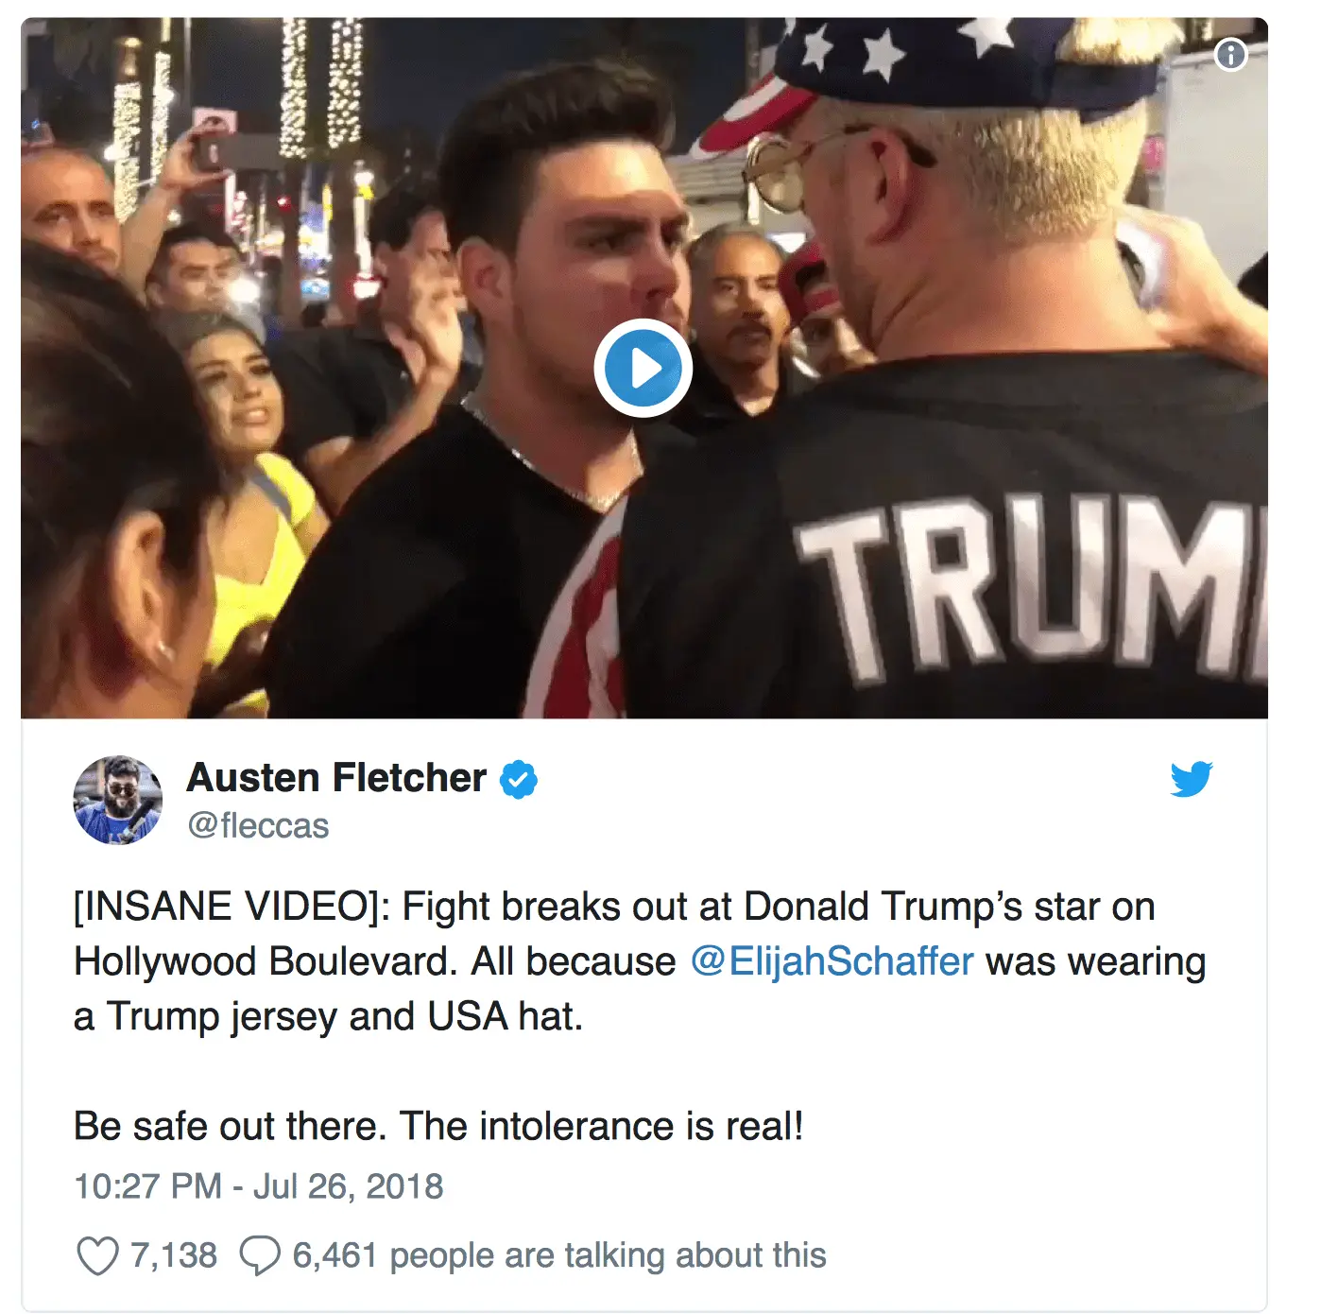The width and height of the screenshot is (1338, 1314).
Task: Open the info icon on video corner
Action: pyautogui.click(x=1230, y=55)
